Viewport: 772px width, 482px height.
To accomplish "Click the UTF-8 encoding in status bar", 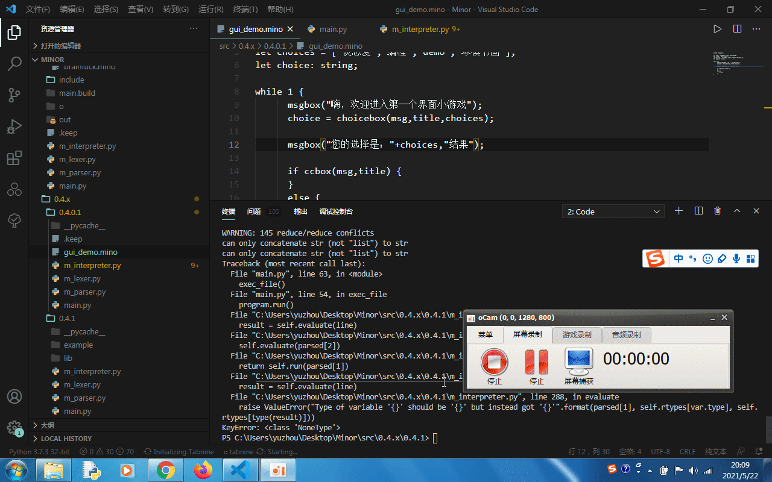I will (x=660, y=452).
